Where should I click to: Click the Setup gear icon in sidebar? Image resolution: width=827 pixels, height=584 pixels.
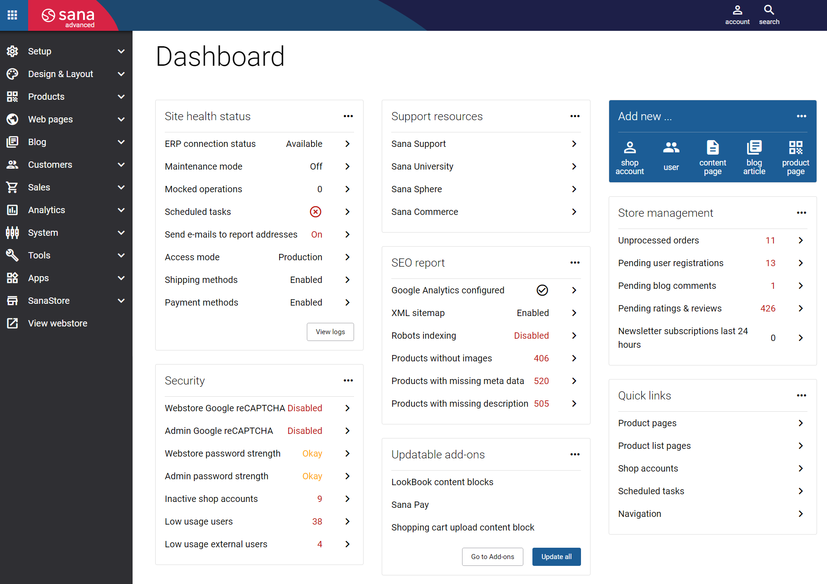pyautogui.click(x=13, y=51)
